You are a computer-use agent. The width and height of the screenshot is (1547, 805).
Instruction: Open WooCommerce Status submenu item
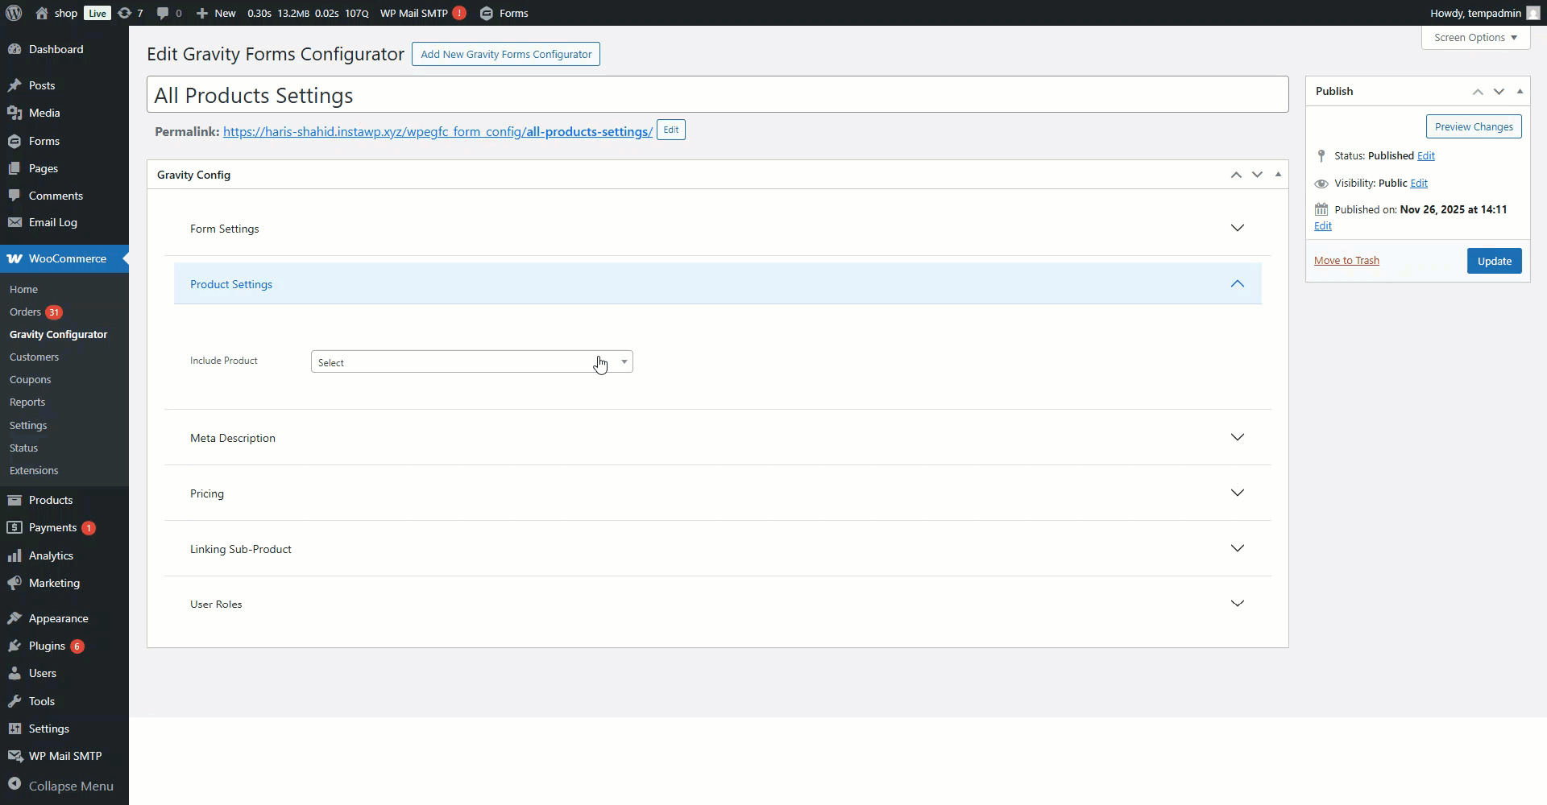point(23,448)
